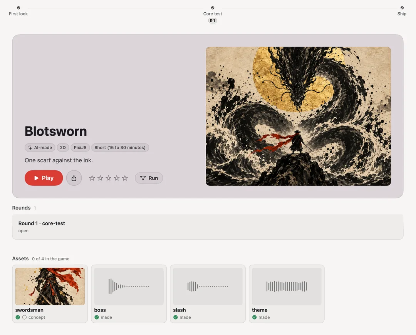Click the Rounds section heading
The image size is (416, 335).
click(21, 208)
